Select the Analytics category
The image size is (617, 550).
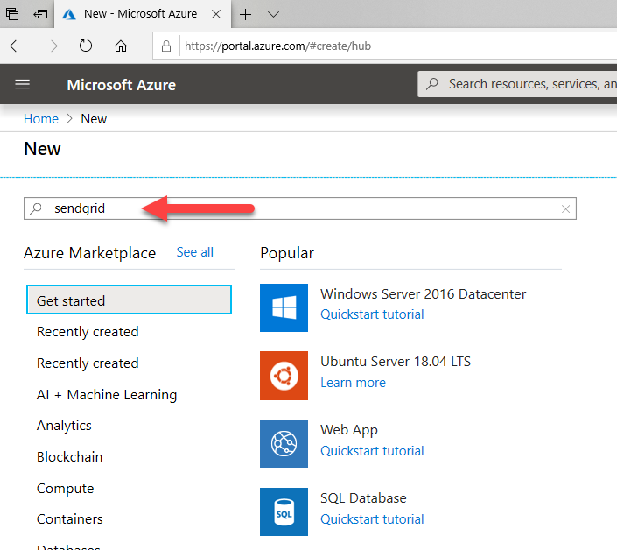pyautogui.click(x=64, y=426)
